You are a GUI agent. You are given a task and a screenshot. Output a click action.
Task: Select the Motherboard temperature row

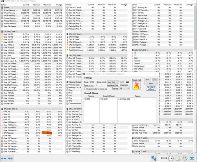pos(163,66)
